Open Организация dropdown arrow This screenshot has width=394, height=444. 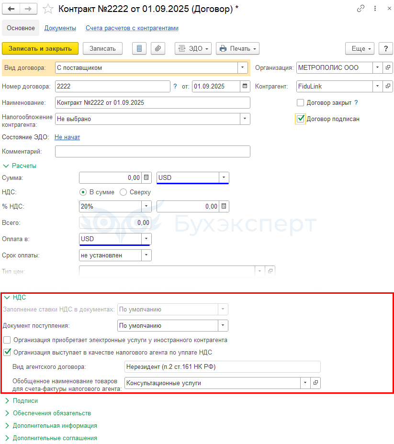point(377,67)
